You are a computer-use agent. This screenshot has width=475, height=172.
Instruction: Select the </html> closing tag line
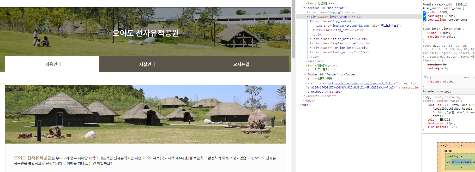point(306,105)
